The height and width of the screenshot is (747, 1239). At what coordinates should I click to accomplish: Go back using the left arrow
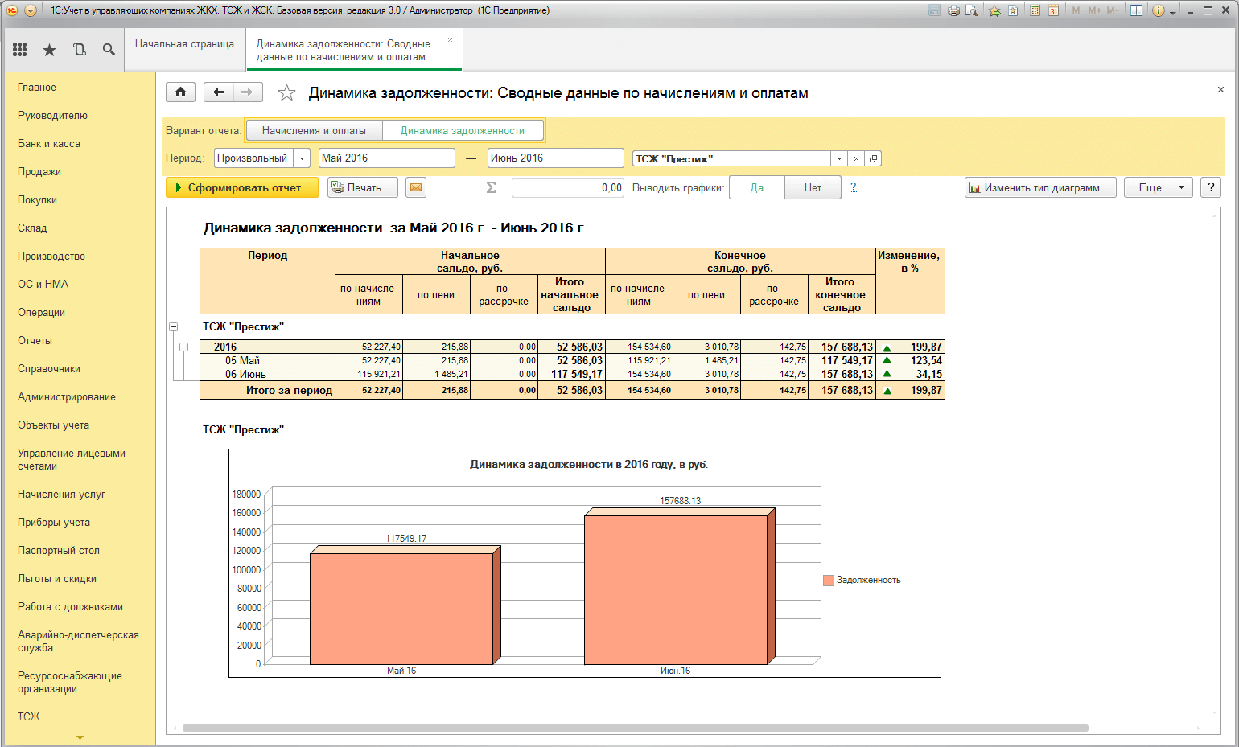pos(219,92)
